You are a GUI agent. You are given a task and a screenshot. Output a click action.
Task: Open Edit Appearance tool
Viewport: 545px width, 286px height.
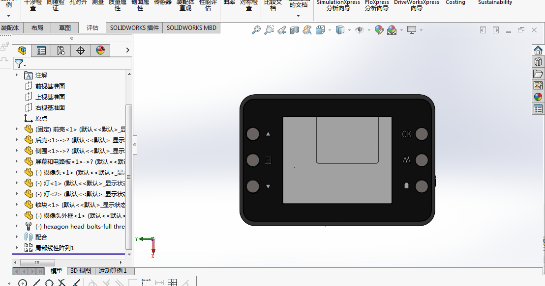pyautogui.click(x=379, y=30)
